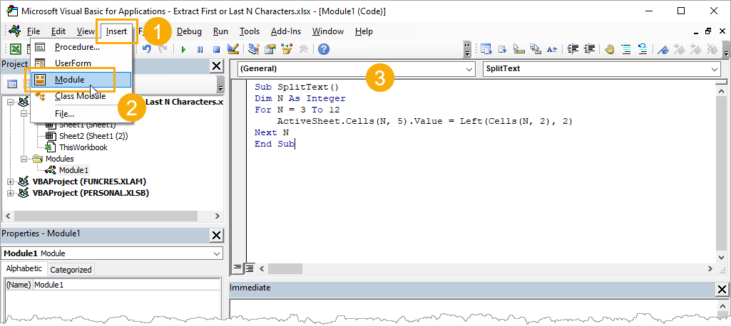
Task: Open the Edit menu
Action: pos(58,31)
